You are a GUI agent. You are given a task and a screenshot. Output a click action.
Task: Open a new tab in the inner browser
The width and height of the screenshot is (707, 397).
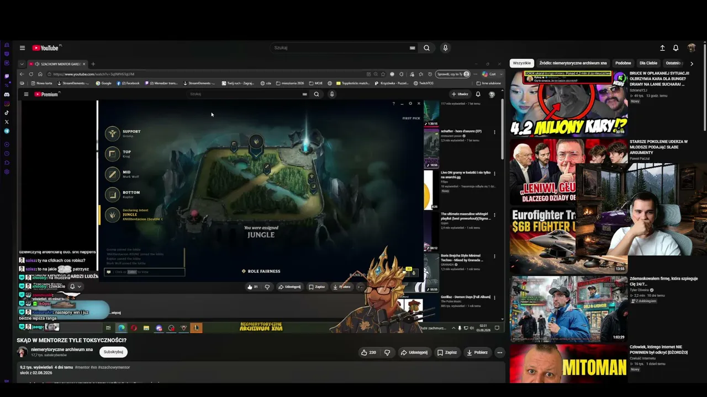[x=93, y=64]
